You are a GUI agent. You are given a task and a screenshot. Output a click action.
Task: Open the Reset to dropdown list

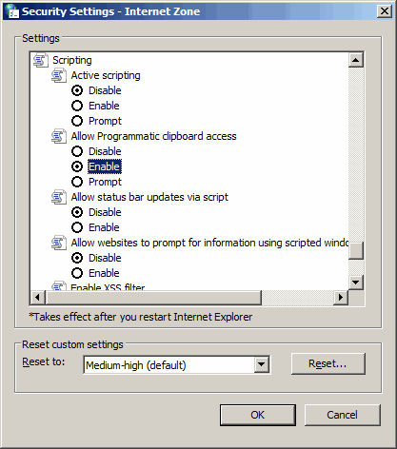(261, 364)
